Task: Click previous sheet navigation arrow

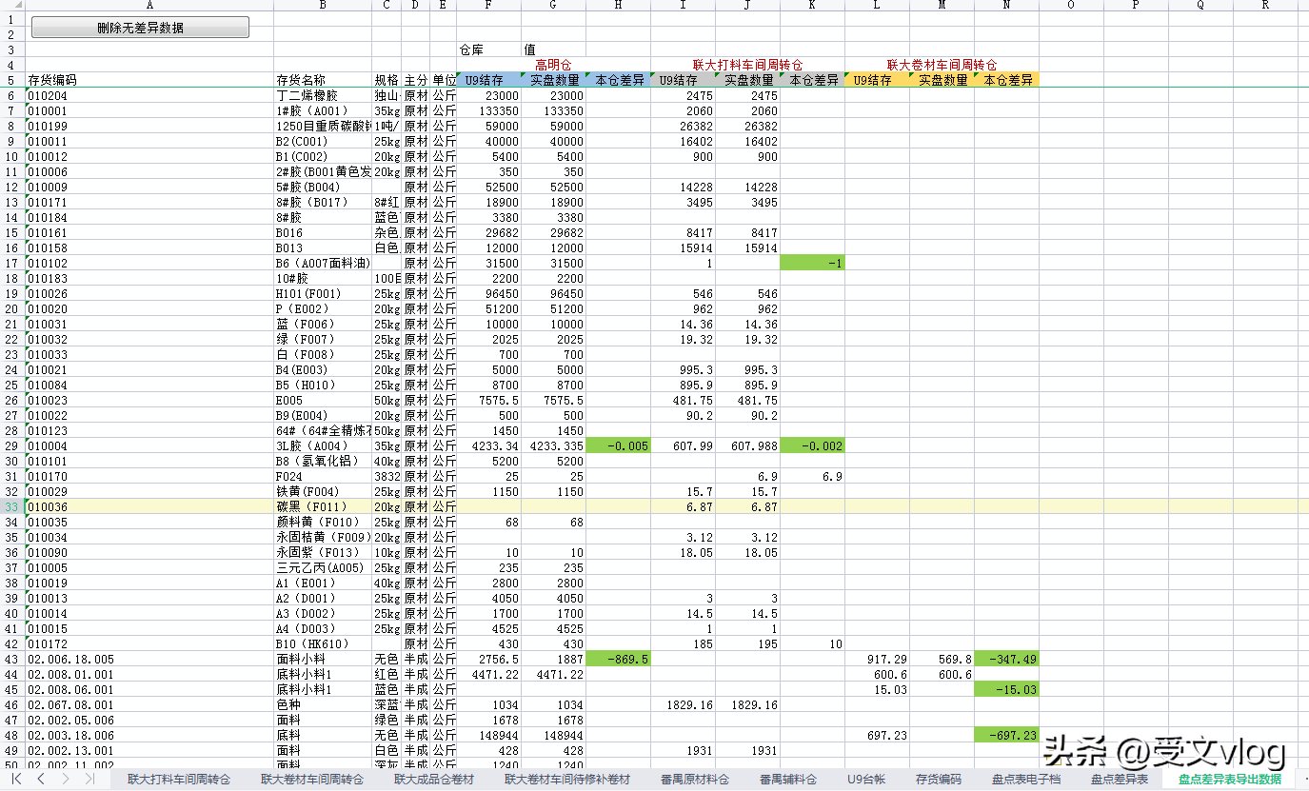Action: [41, 779]
